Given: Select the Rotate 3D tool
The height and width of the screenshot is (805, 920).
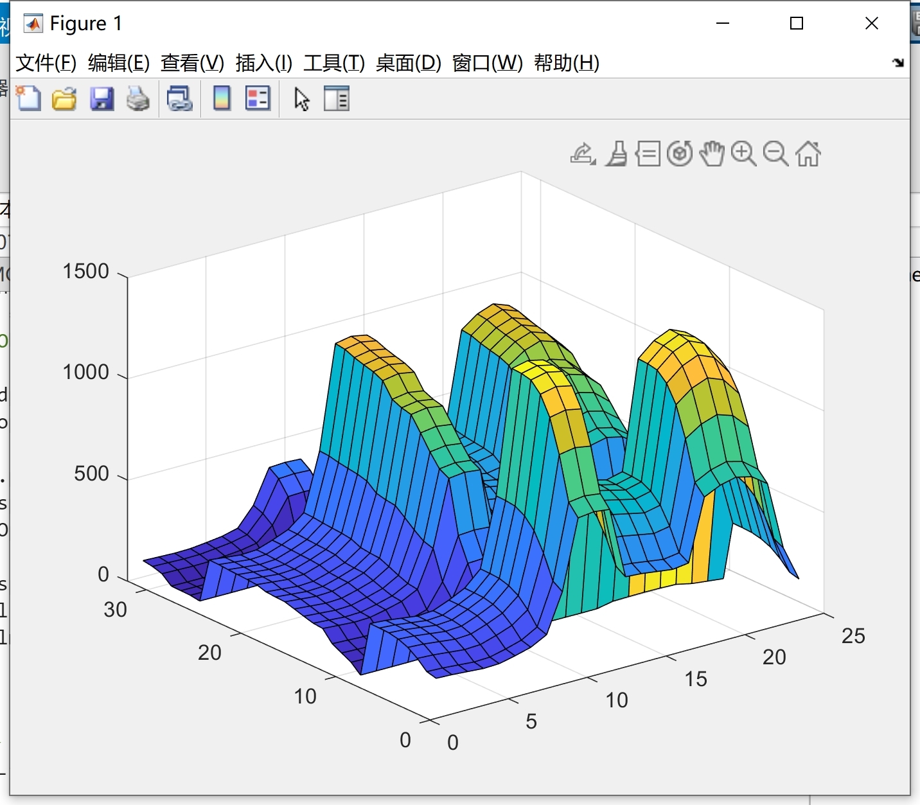Looking at the screenshot, I should (680, 154).
